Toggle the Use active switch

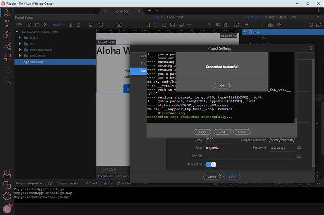coord(211,164)
